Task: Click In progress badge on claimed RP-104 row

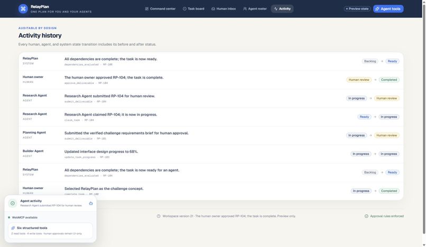Action: point(389,117)
